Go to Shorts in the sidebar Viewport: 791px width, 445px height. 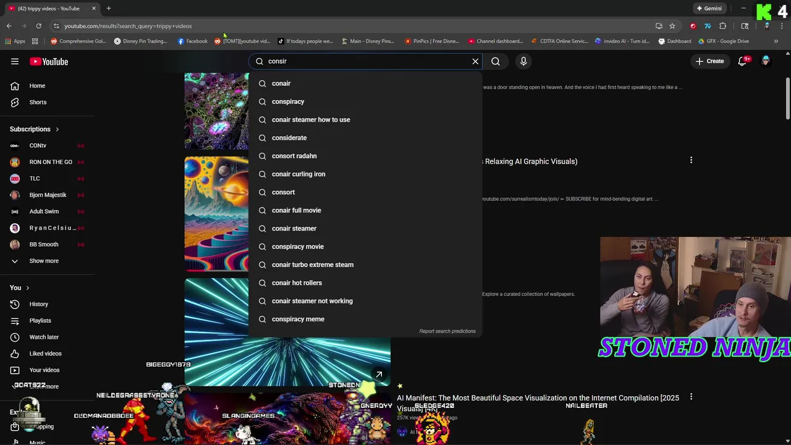coord(38,102)
